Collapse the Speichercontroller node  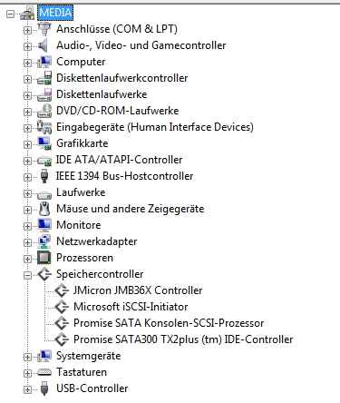pos(27,275)
